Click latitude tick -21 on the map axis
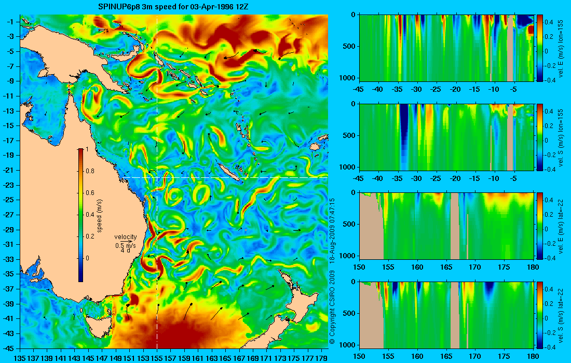 [x=9, y=170]
